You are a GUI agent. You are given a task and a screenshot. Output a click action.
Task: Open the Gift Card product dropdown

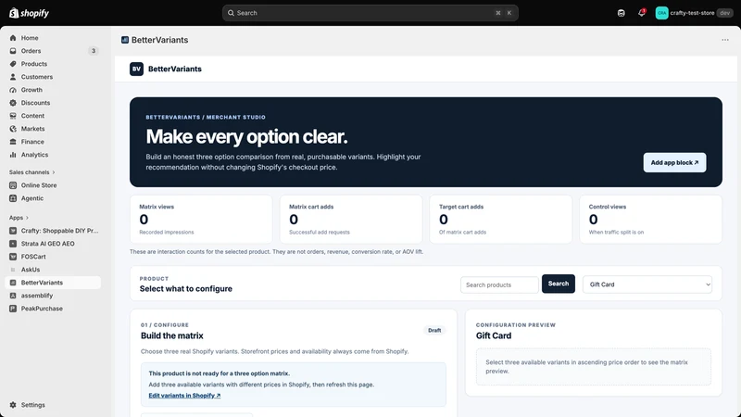click(x=647, y=284)
